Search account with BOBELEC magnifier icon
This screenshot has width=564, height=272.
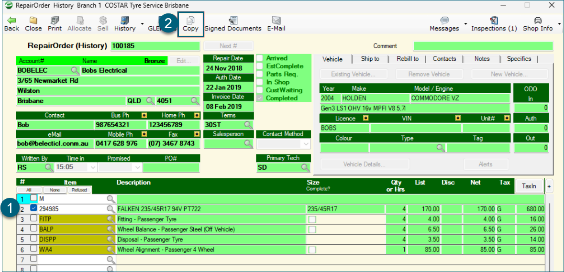click(75, 70)
